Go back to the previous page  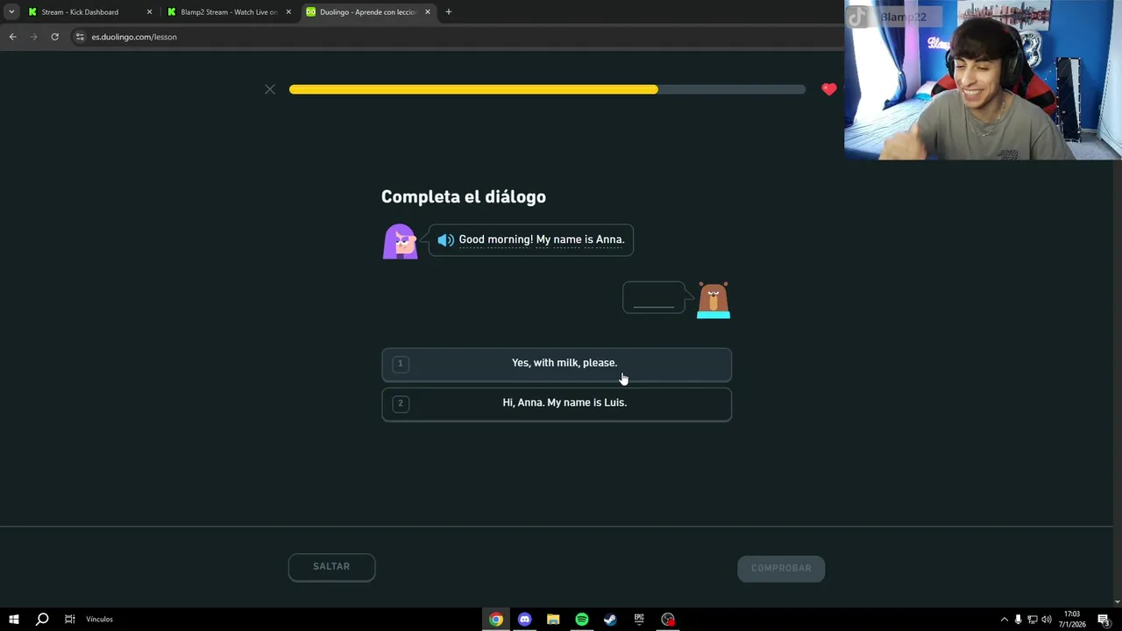click(12, 37)
